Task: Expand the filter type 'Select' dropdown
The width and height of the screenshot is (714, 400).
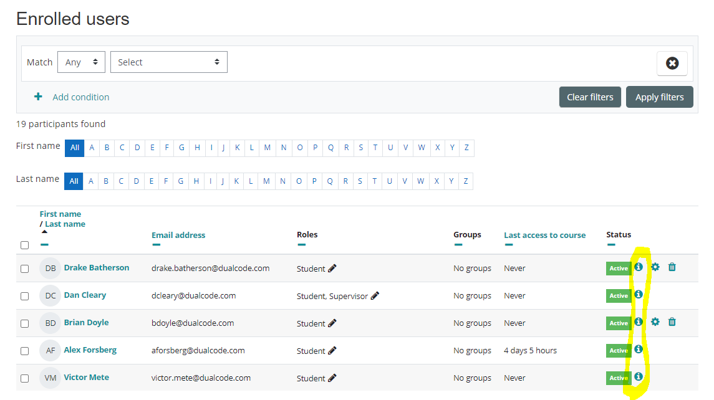Action: (x=168, y=62)
